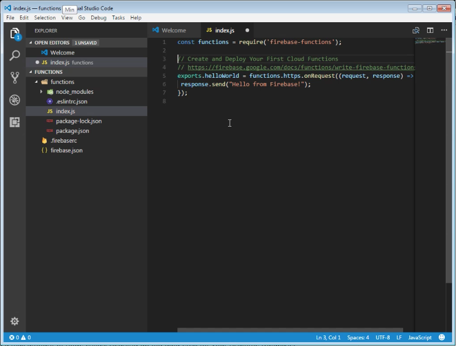Click the Open Changes icon in editor toolbar
Screen dimensions: 456x346
point(416,30)
